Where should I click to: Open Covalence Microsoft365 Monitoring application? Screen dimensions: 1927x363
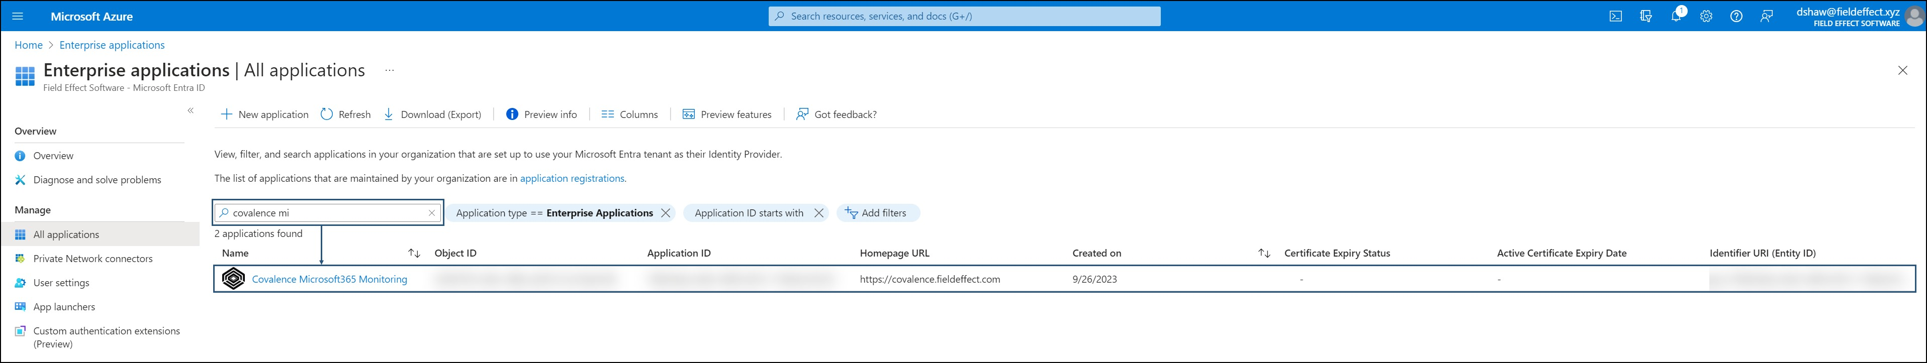(x=330, y=279)
